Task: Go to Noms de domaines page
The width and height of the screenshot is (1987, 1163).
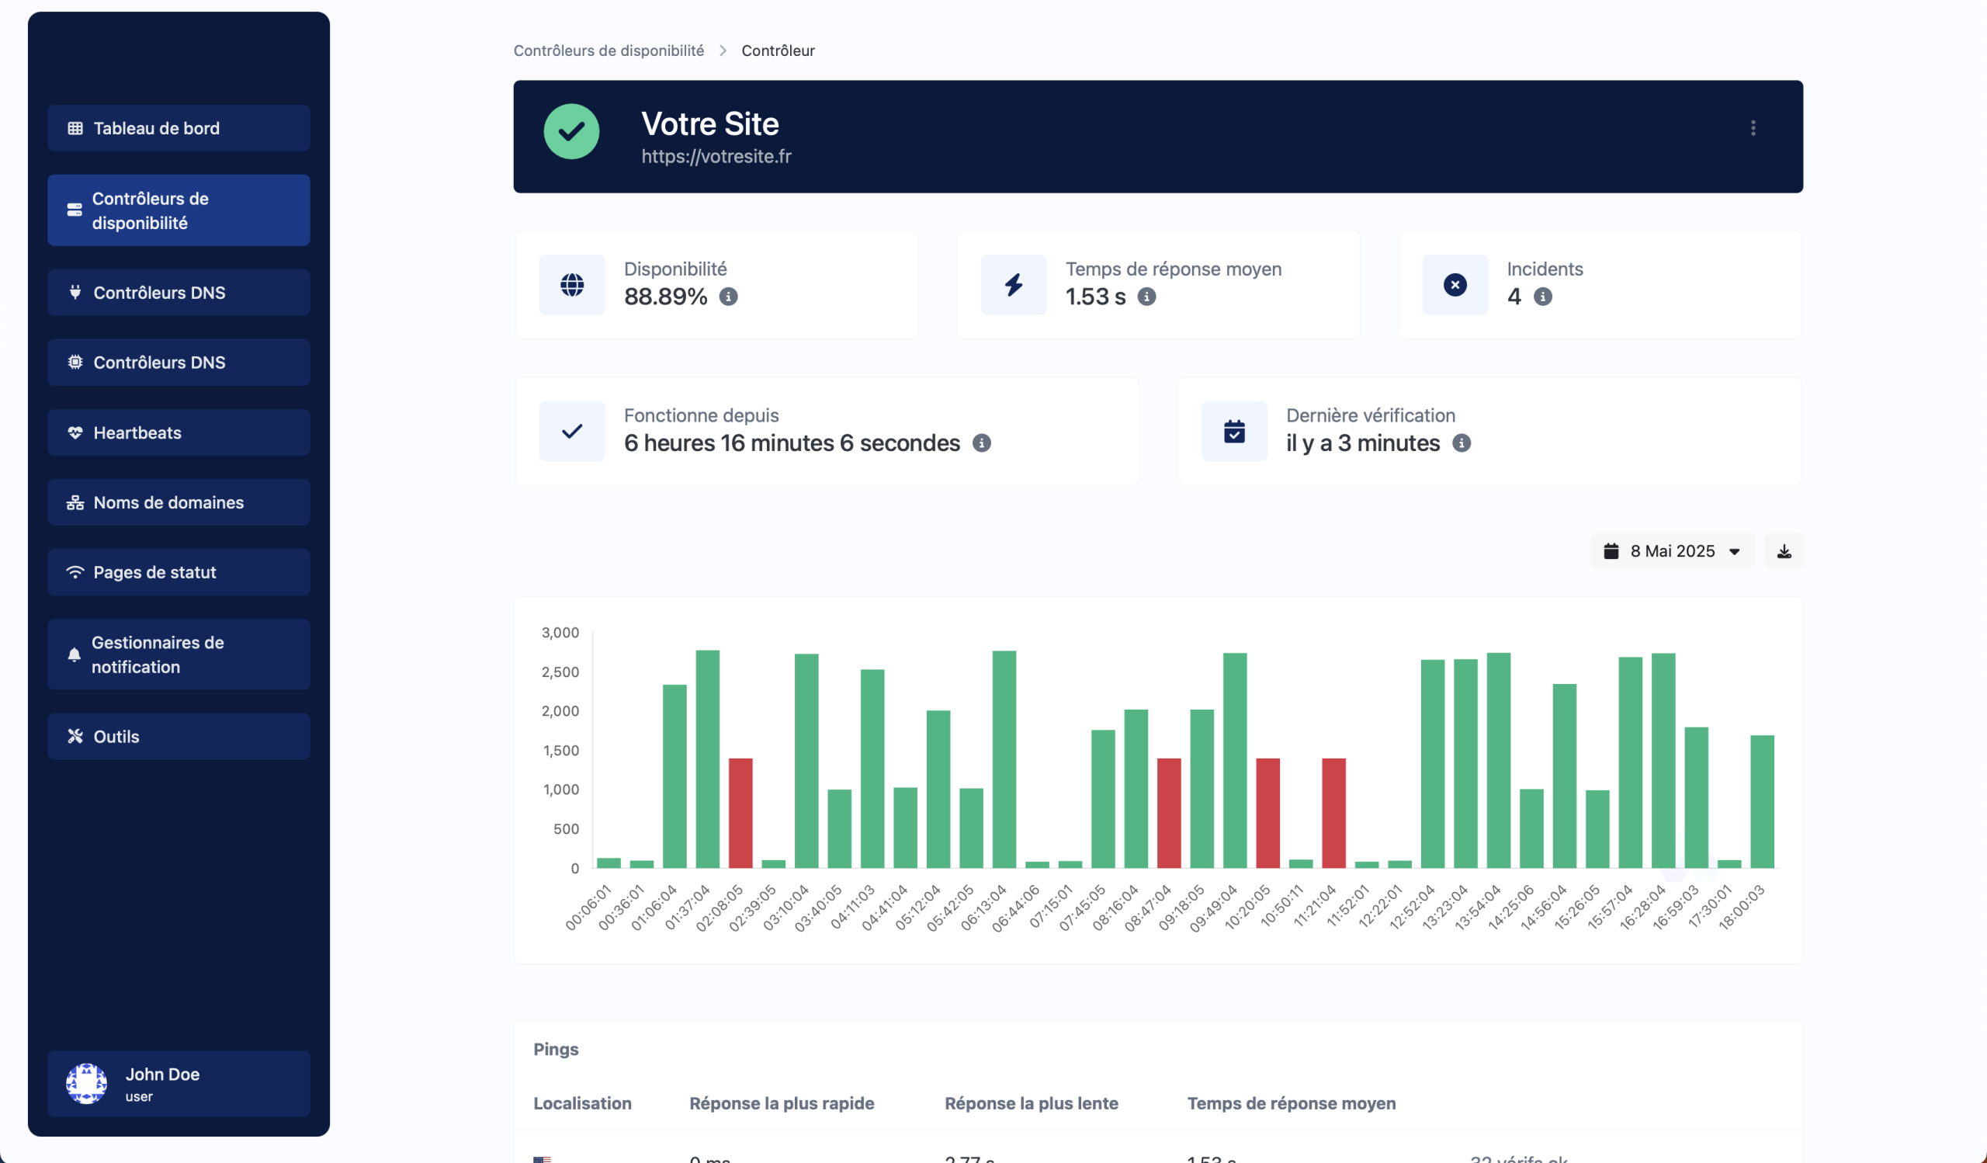Action: pyautogui.click(x=179, y=502)
